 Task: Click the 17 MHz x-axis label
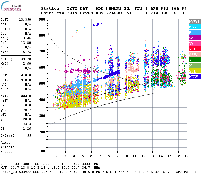[186, 156]
